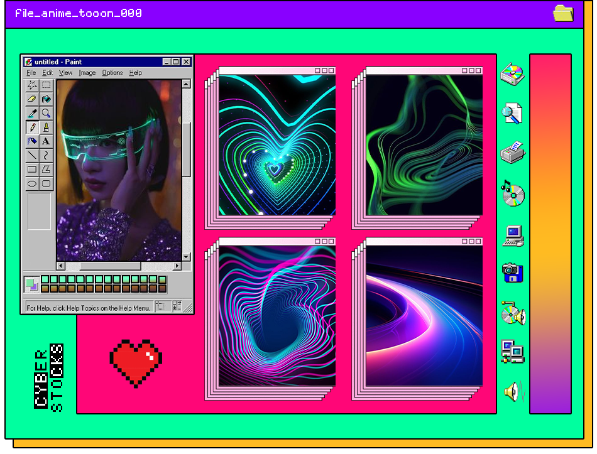This screenshot has width=597, height=454.
Task: Choose the straight Line tool
Action: point(32,155)
